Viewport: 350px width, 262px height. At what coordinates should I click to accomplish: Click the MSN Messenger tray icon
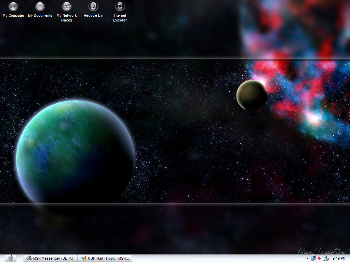[x=326, y=258]
